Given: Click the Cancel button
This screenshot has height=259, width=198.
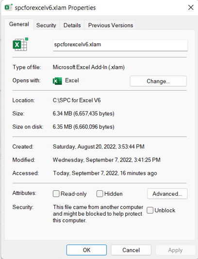Looking at the screenshot, I should tap(131, 250).
